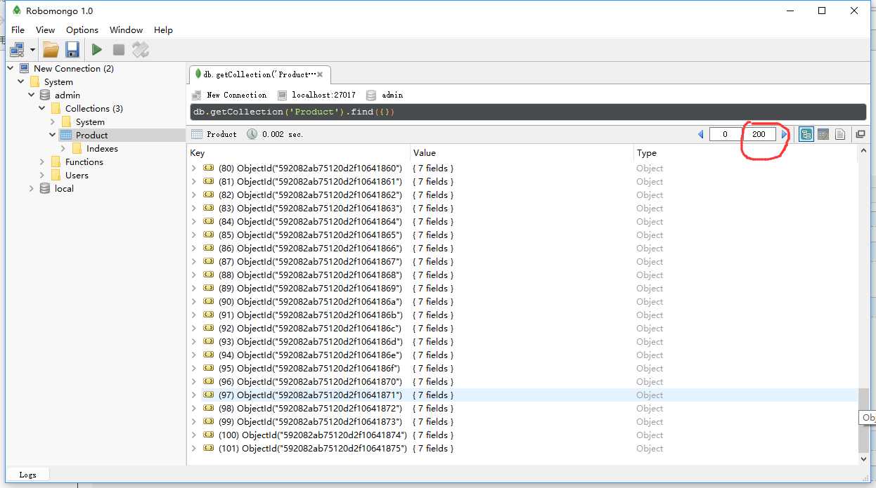Click the Save floppy disk icon
The width and height of the screenshot is (876, 488).
point(72,49)
